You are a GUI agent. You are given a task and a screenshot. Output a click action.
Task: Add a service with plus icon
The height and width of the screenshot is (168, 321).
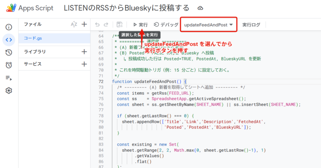(x=84, y=64)
